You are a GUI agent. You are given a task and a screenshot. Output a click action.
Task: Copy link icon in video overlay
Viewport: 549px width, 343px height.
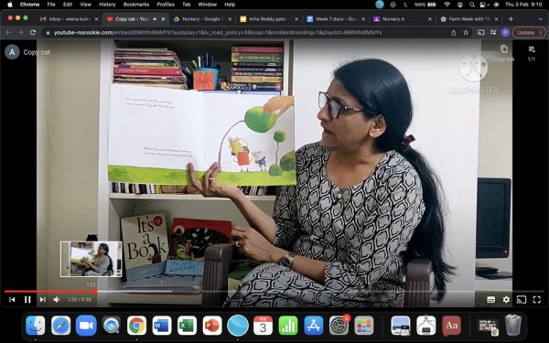(x=503, y=49)
